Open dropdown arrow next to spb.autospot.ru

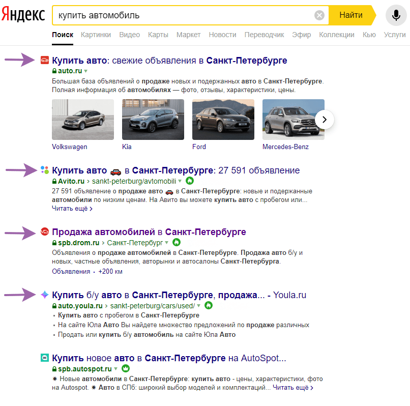click(116, 369)
